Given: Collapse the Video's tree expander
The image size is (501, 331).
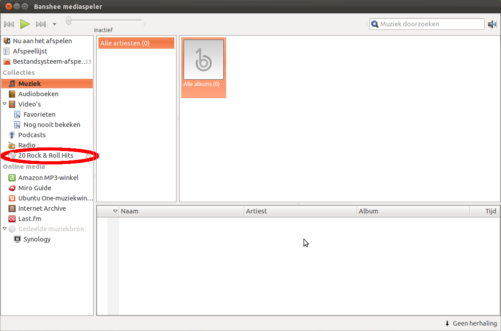Looking at the screenshot, I should [5, 104].
